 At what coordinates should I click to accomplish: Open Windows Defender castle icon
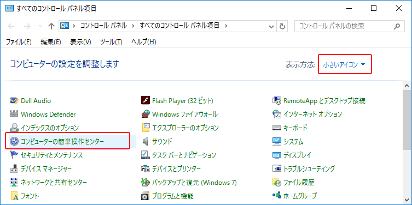pos(14,114)
